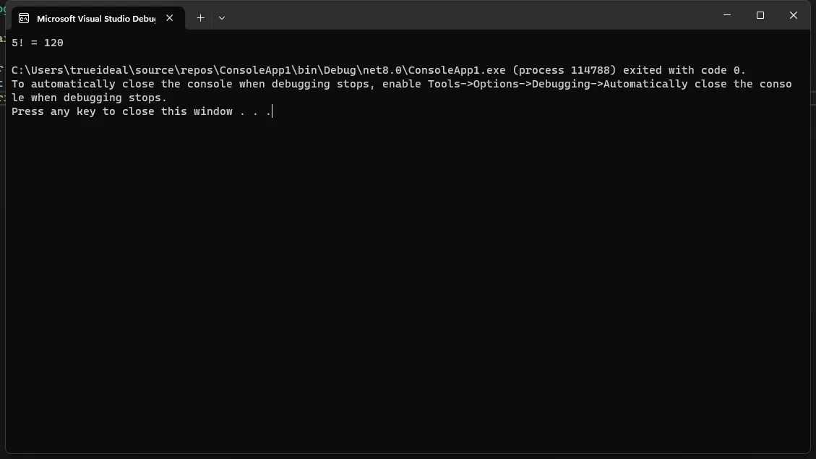Select the Microsoft Visual Studio Debug tab
This screenshot has height=459, width=816.
tap(95, 18)
